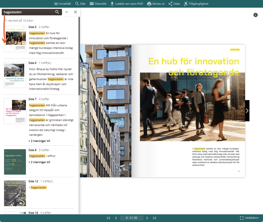The width and height of the screenshot is (263, 222).
Task: Download via Ladda ner som PDF
Action: point(127,4)
